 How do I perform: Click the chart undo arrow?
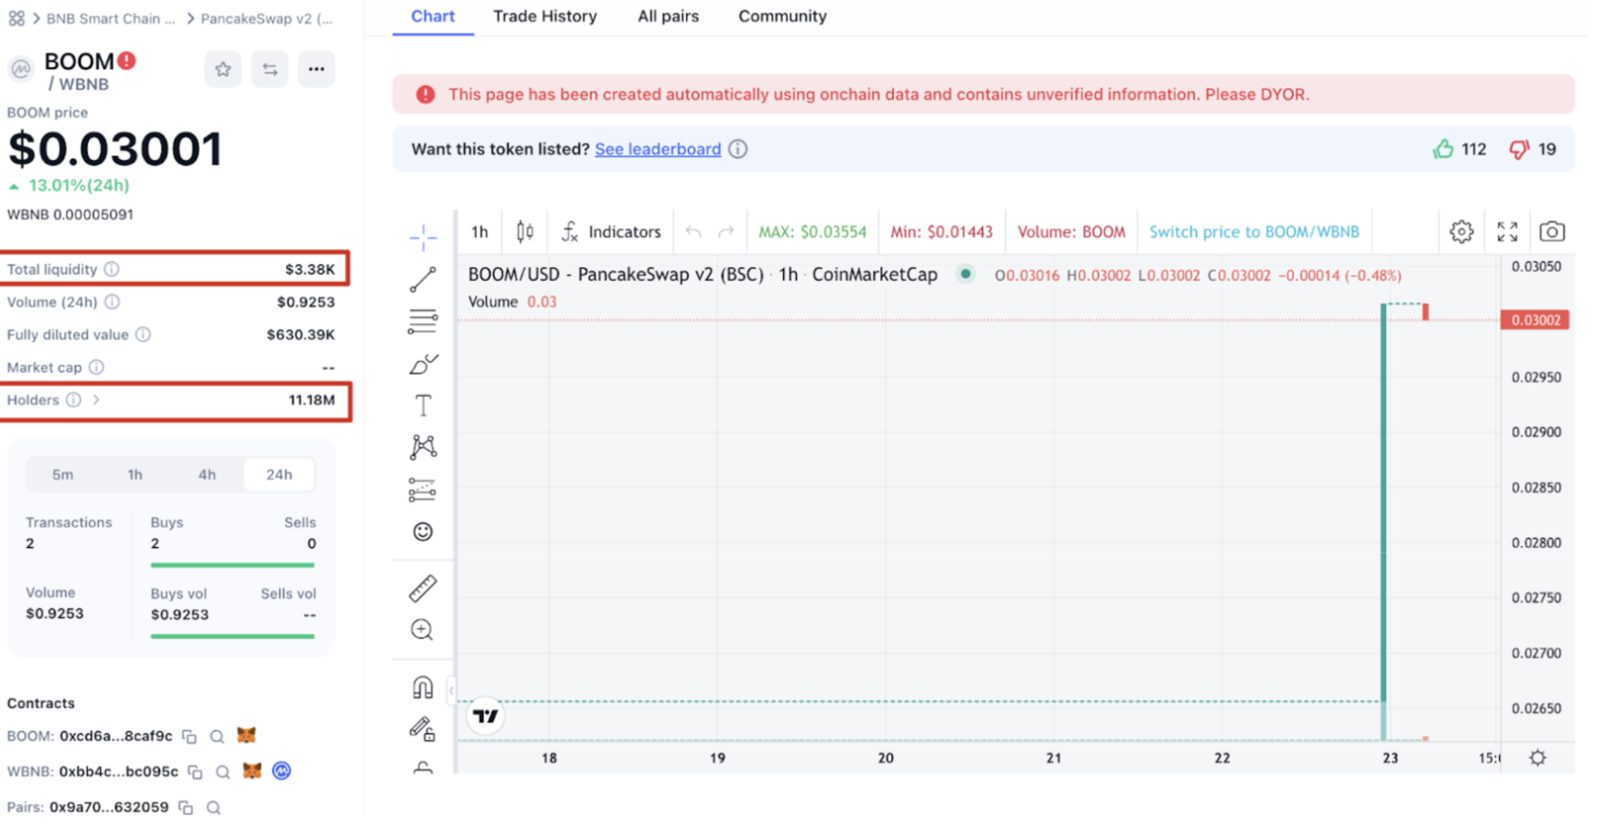[693, 231]
